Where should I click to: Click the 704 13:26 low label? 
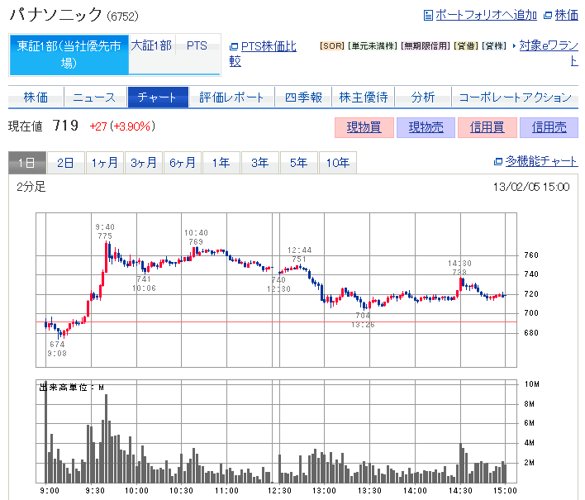363,320
